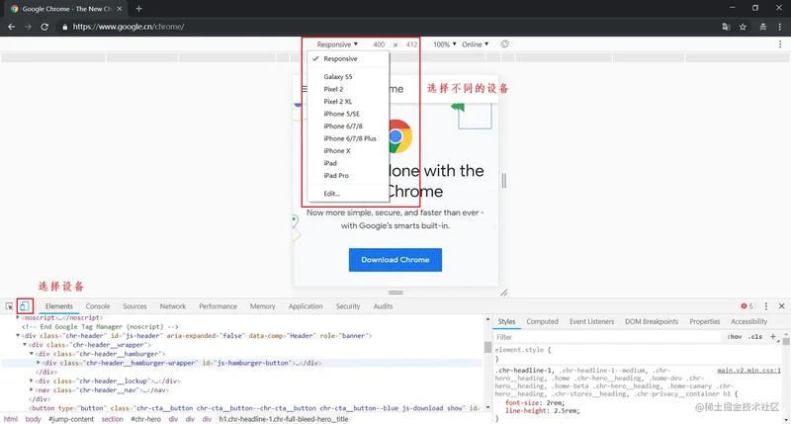
Task: Open the Online throttling dropdown
Action: 475,44
